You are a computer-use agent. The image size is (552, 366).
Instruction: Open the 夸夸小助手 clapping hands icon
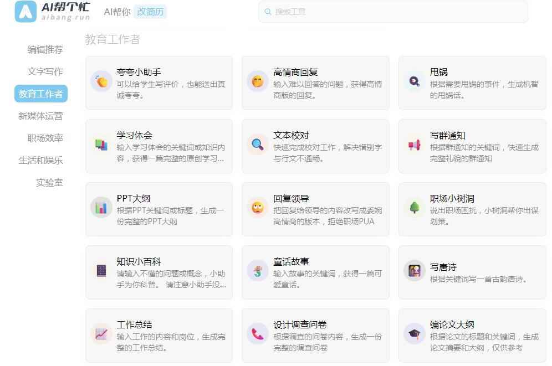101,81
